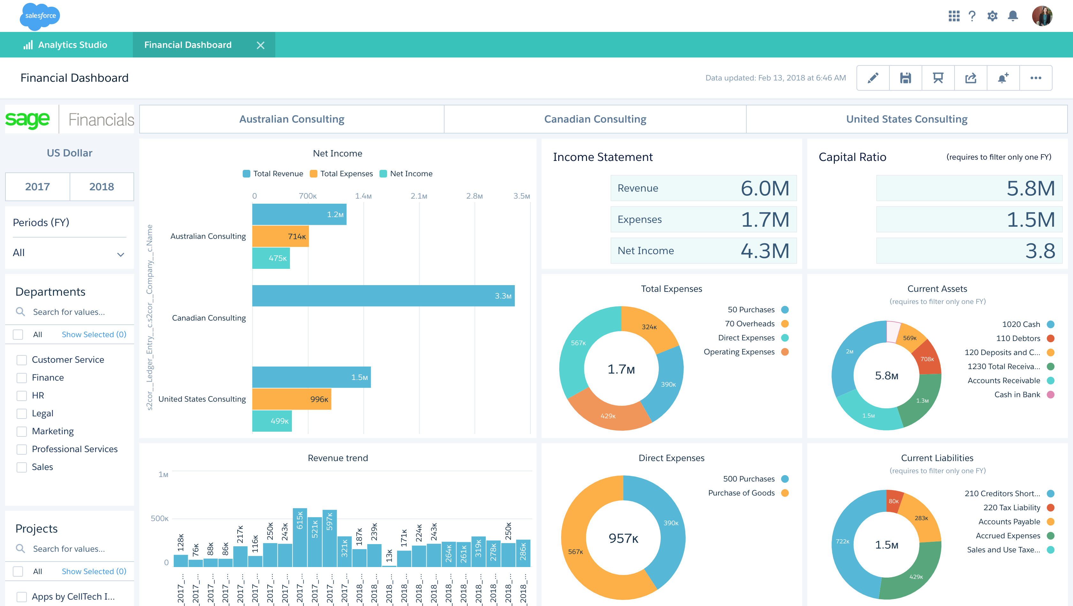Close the Financial Dashboard tab
The height and width of the screenshot is (606, 1073).
(x=260, y=45)
